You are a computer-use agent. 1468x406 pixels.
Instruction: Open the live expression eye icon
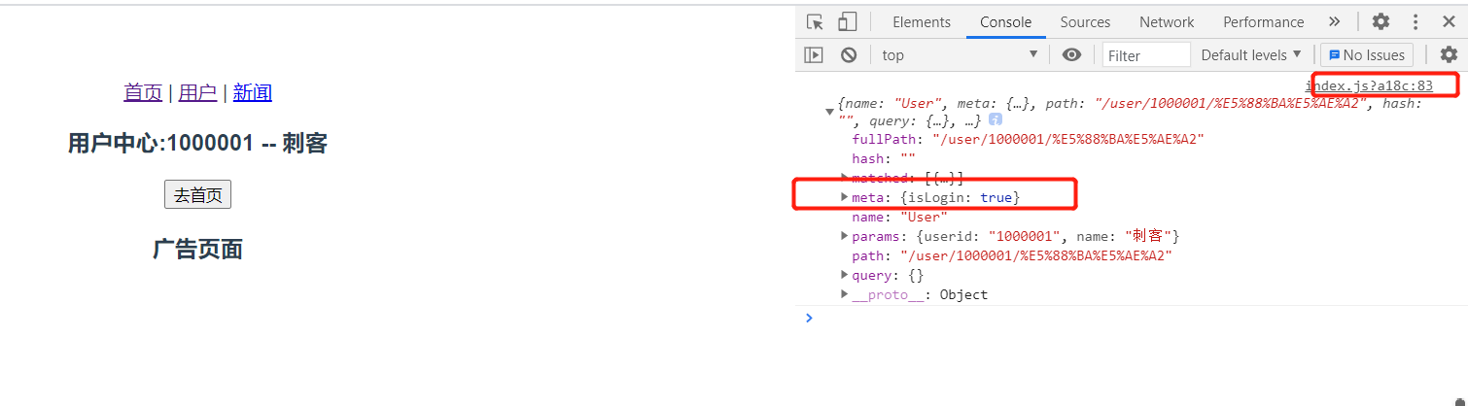click(x=1071, y=55)
